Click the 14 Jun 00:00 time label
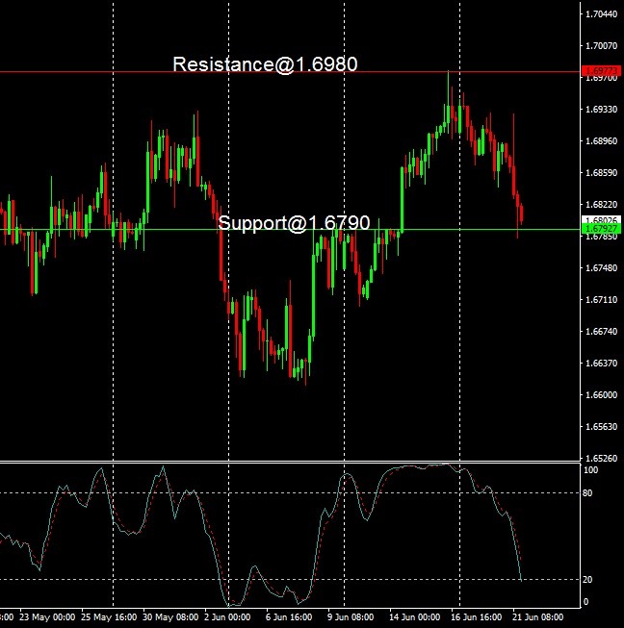Screen dimensions: 624x628 coord(414,616)
